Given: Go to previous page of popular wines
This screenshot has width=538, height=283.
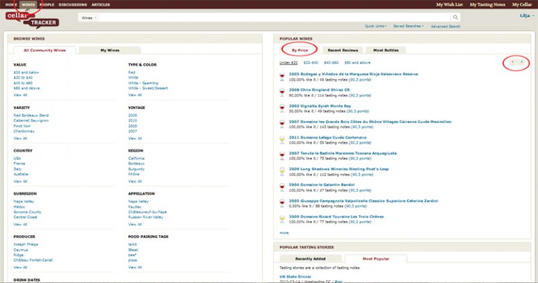Looking at the screenshot, I should tap(512, 62).
